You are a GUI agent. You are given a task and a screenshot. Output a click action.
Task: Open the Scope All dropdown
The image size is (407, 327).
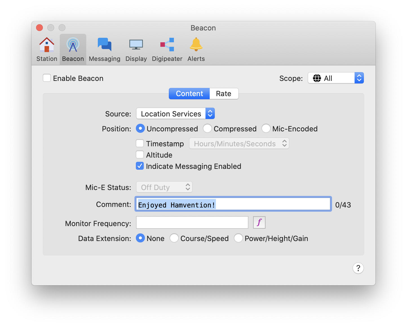click(336, 78)
